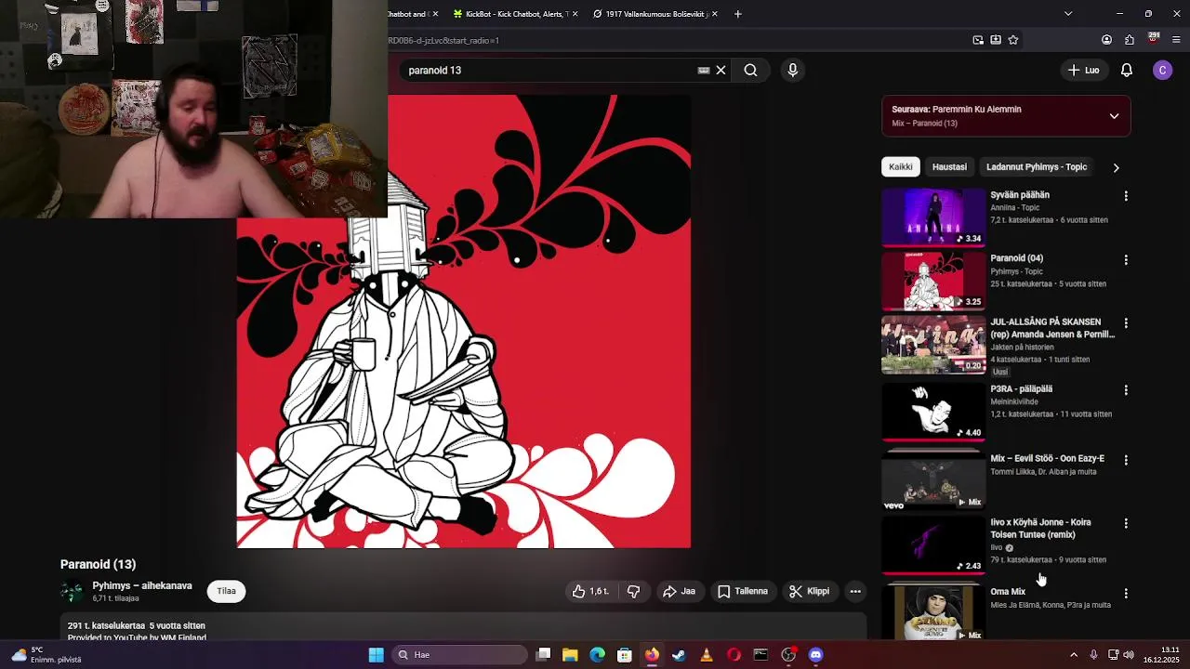This screenshot has width=1190, height=669.
Task: Open Microsoft Edge from the taskbar
Action: point(597,655)
